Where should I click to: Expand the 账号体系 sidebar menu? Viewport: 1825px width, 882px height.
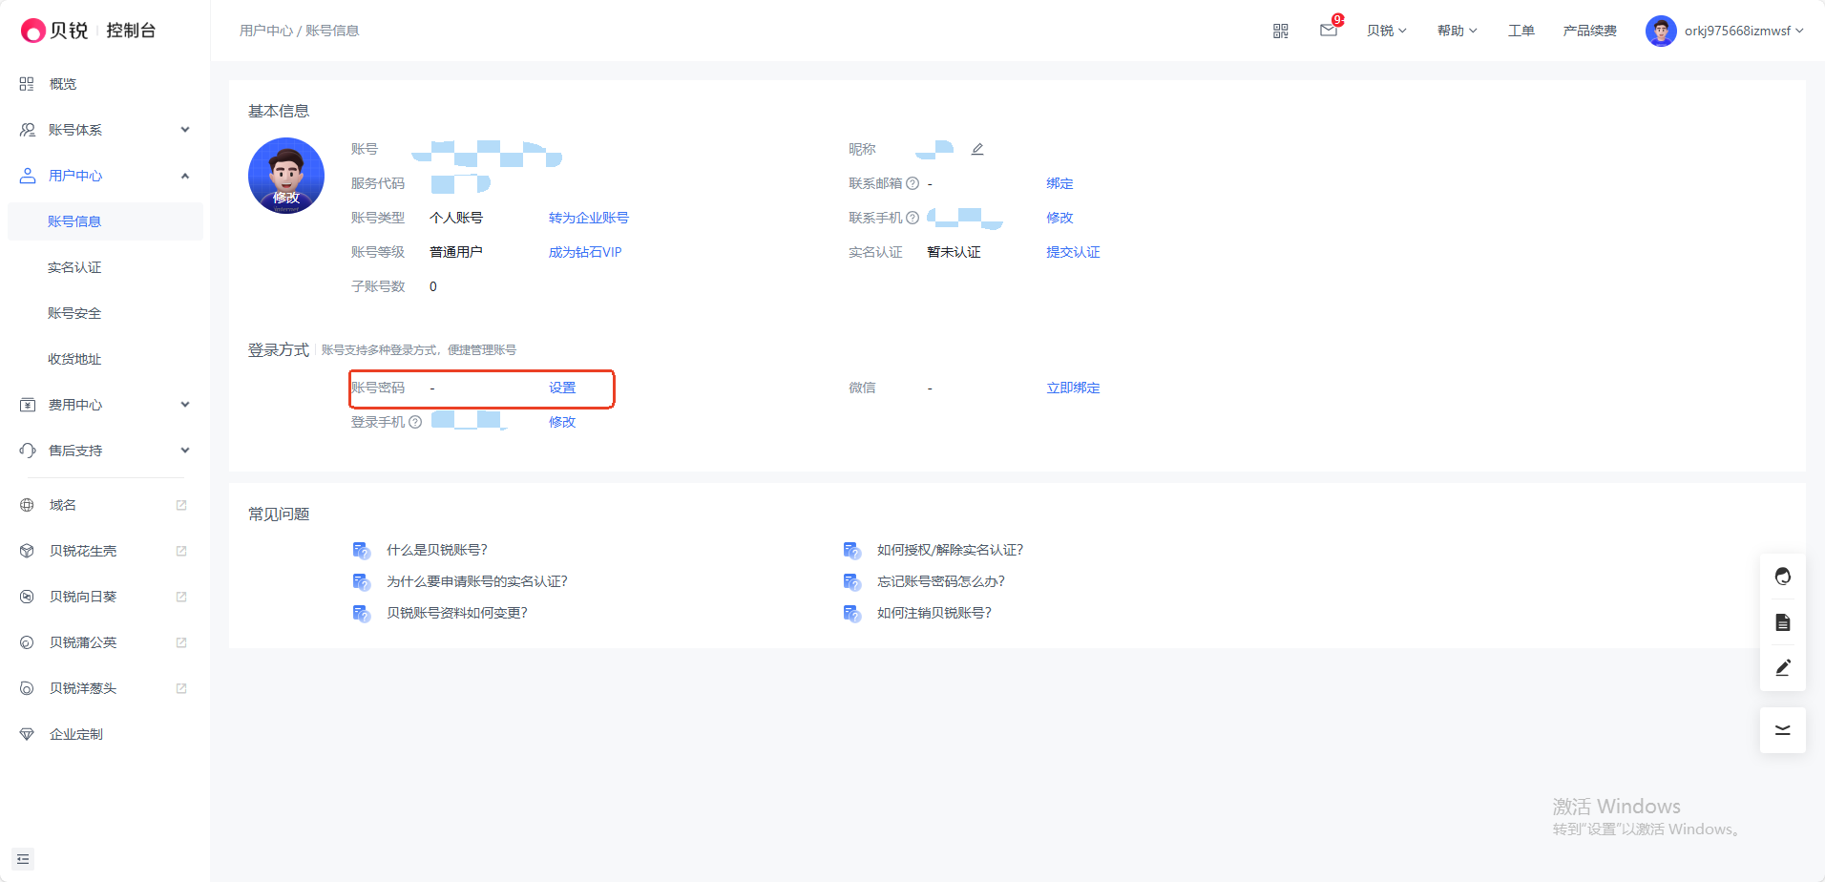tap(105, 130)
